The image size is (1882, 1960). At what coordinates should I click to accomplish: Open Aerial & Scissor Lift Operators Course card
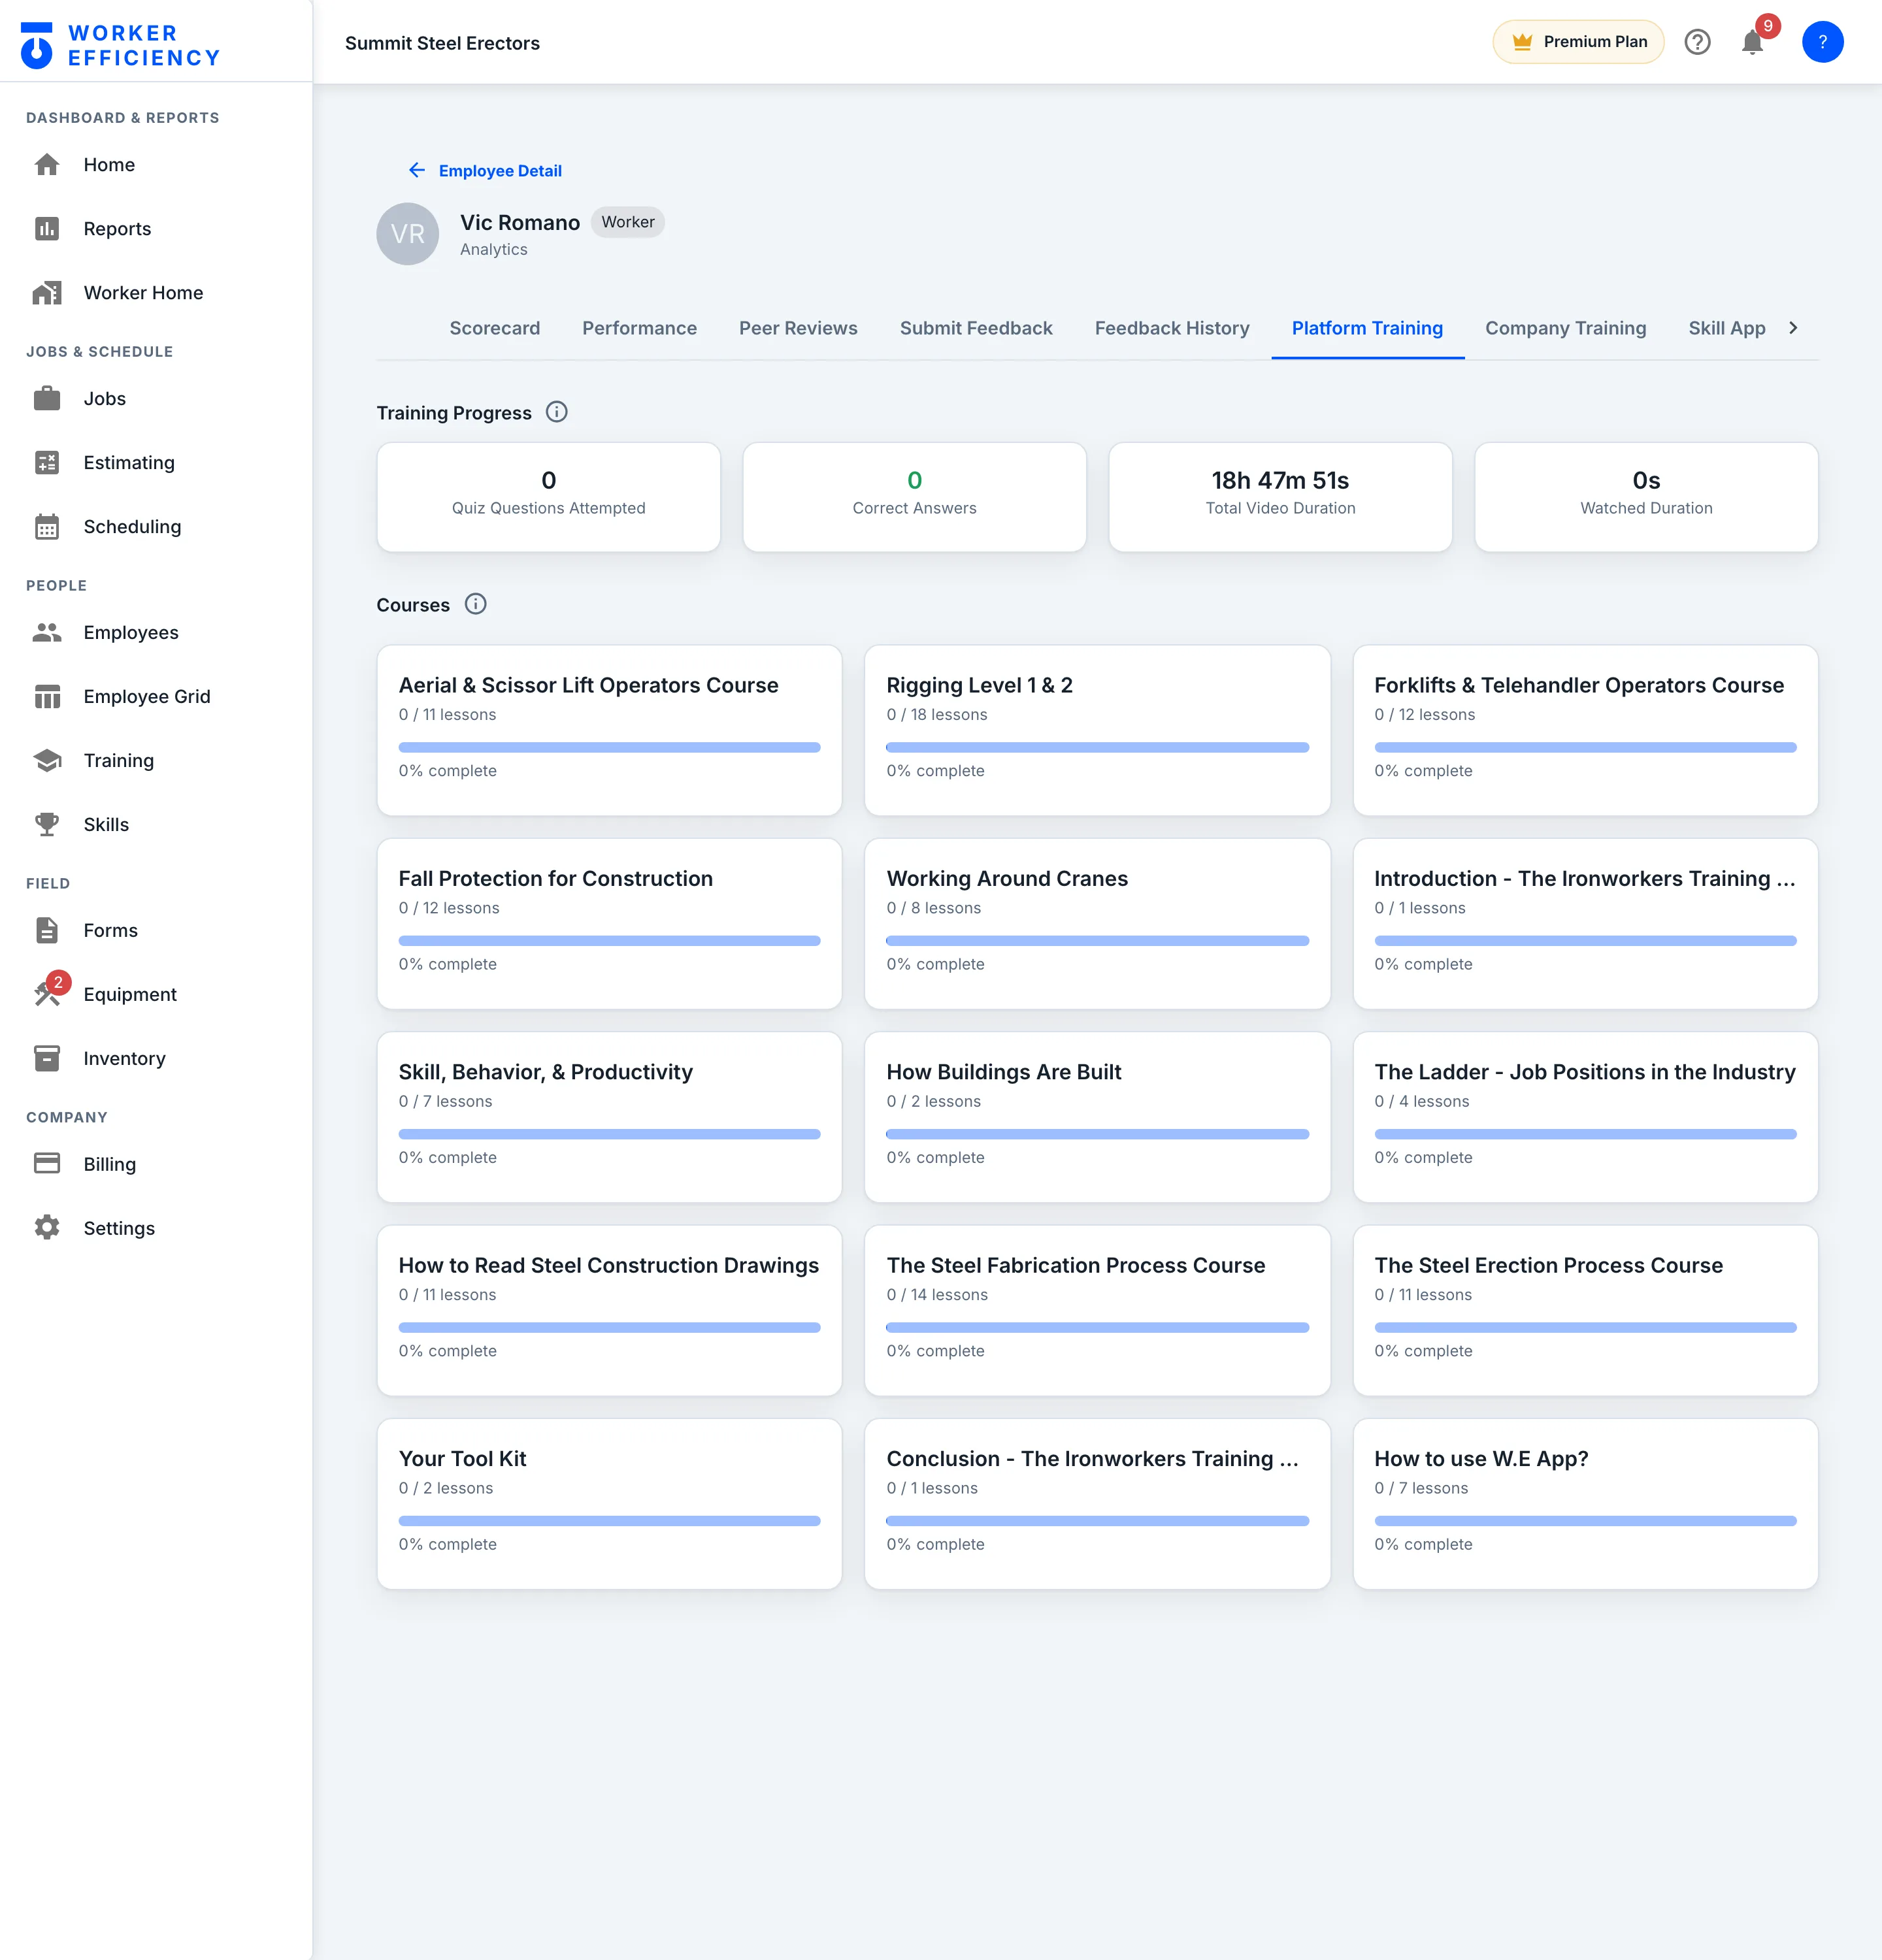coord(609,730)
